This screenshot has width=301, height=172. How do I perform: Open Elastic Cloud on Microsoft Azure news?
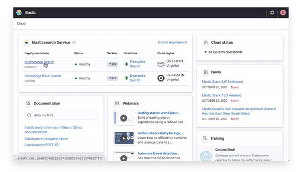[x=239, y=111]
